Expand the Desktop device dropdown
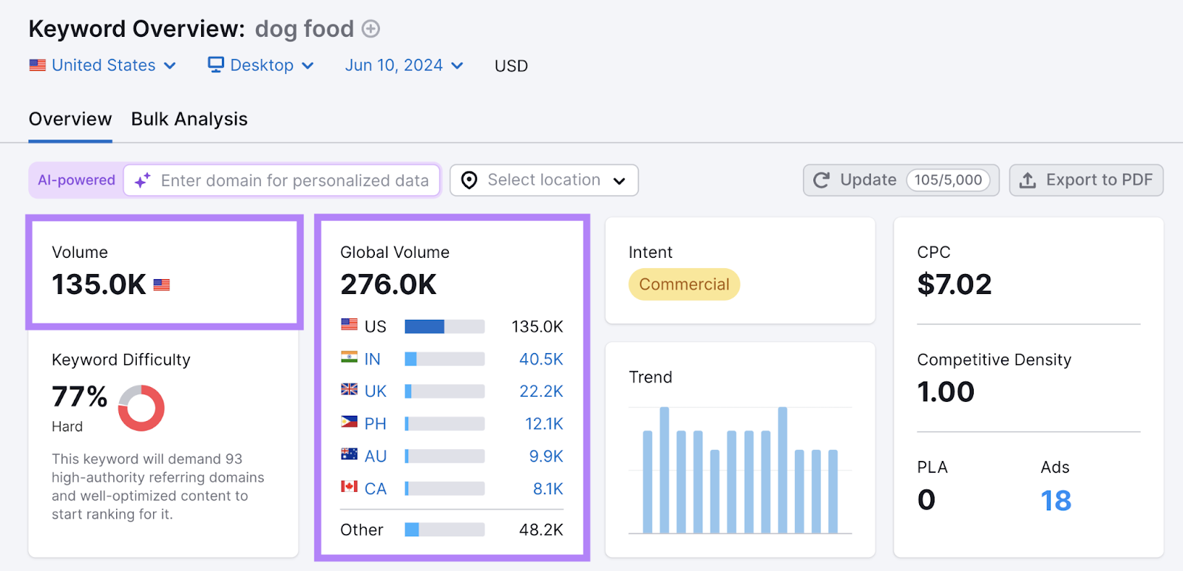Image resolution: width=1183 pixels, height=571 pixels. click(x=262, y=65)
